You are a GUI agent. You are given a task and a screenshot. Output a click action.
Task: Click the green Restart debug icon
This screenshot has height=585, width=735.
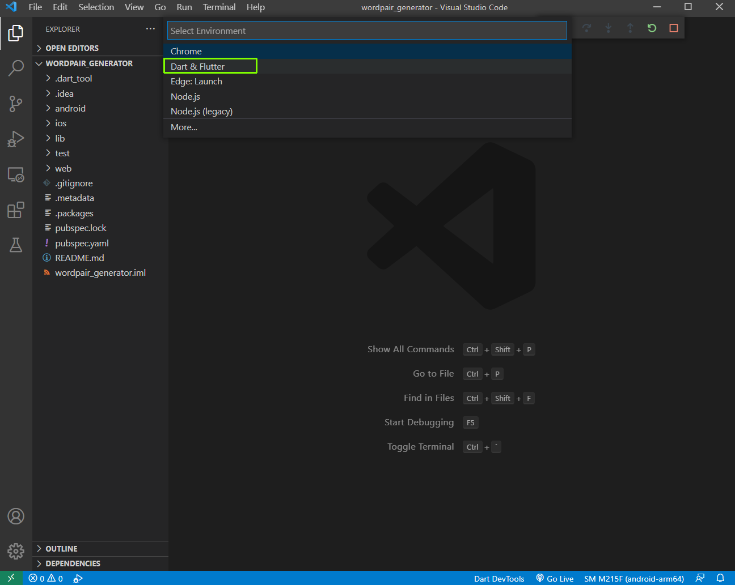(652, 28)
